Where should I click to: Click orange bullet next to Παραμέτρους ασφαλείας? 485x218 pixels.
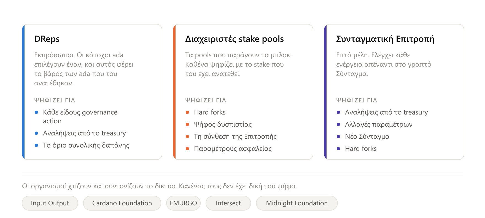click(187, 149)
